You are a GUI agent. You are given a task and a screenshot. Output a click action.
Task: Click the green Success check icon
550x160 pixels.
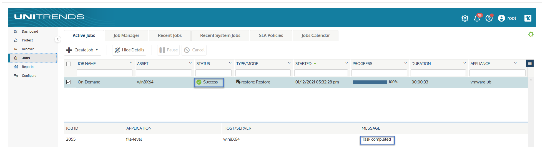click(199, 82)
